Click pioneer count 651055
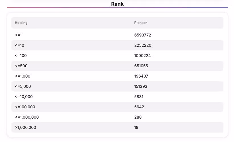This screenshot has height=142, width=234. (141, 66)
